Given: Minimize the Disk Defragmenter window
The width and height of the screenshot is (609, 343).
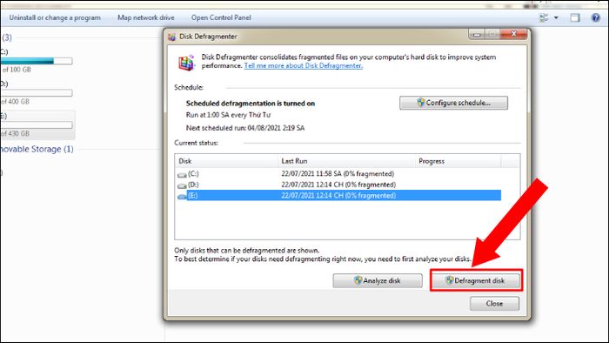Looking at the screenshot, I should 477,35.
